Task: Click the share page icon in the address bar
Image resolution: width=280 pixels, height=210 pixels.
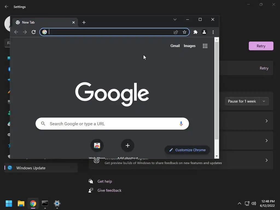Action: tap(176, 32)
